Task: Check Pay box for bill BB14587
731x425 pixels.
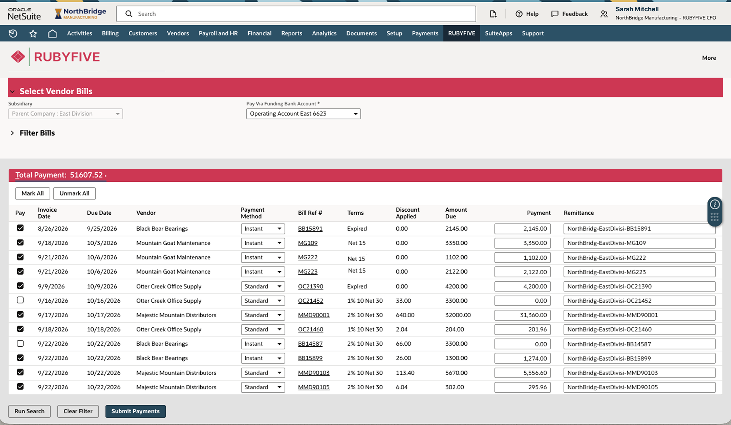Action: (x=20, y=343)
